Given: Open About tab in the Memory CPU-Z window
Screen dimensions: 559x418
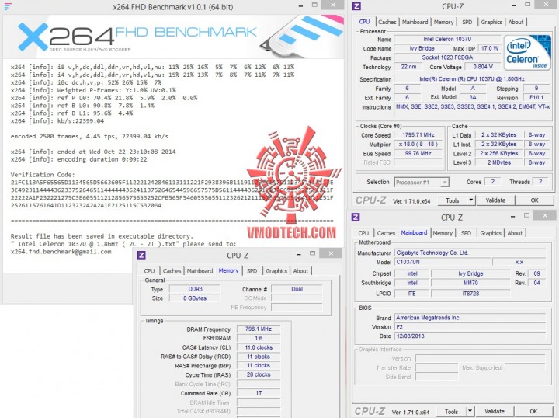Looking at the screenshot, I should tap(300, 270).
